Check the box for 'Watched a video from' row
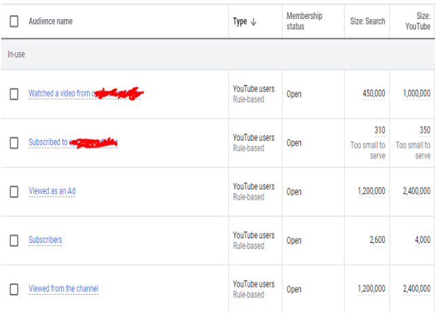The height and width of the screenshot is (313, 435). [14, 94]
